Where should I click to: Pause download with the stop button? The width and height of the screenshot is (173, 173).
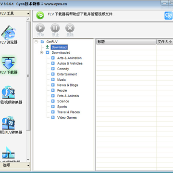pyautogui.click(x=55, y=28)
